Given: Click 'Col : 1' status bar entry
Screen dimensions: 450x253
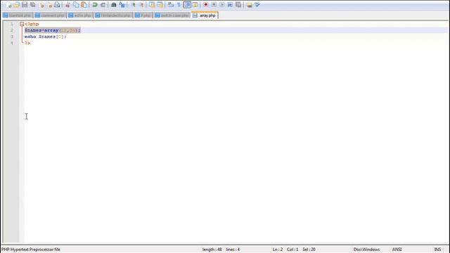Looking at the screenshot, I should pos(292,249).
